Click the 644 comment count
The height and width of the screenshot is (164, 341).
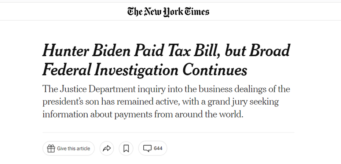158,149
